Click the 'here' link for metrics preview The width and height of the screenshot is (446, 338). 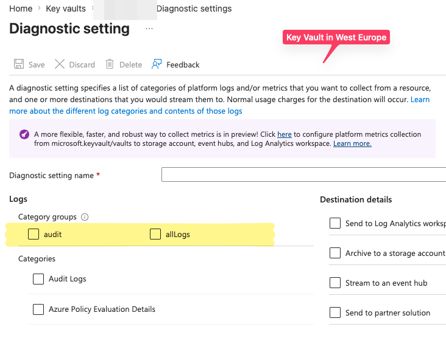(x=285, y=134)
